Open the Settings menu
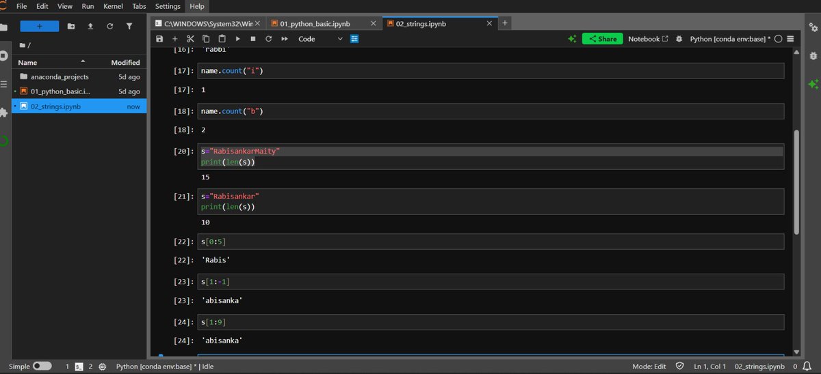 tap(168, 6)
